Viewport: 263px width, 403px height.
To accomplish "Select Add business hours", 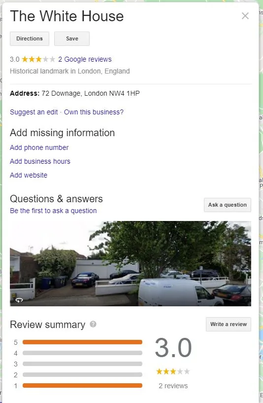I will pyautogui.click(x=40, y=161).
